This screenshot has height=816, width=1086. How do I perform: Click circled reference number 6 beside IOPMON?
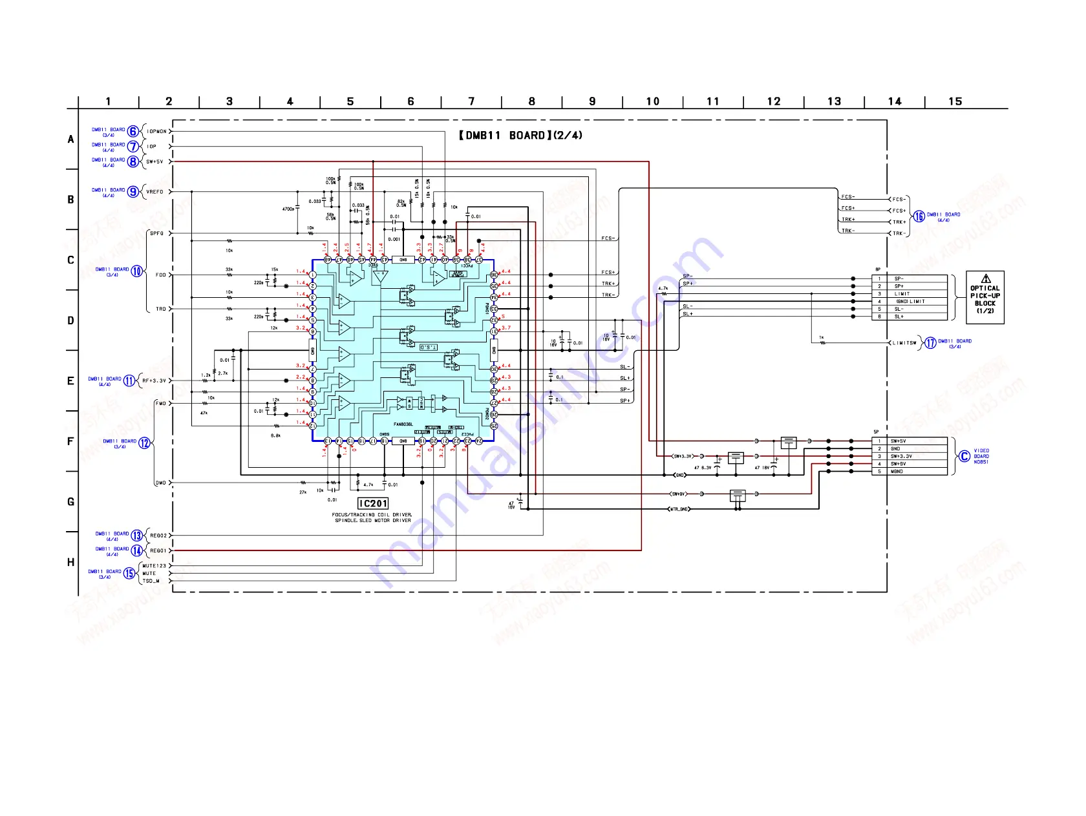pyautogui.click(x=133, y=132)
